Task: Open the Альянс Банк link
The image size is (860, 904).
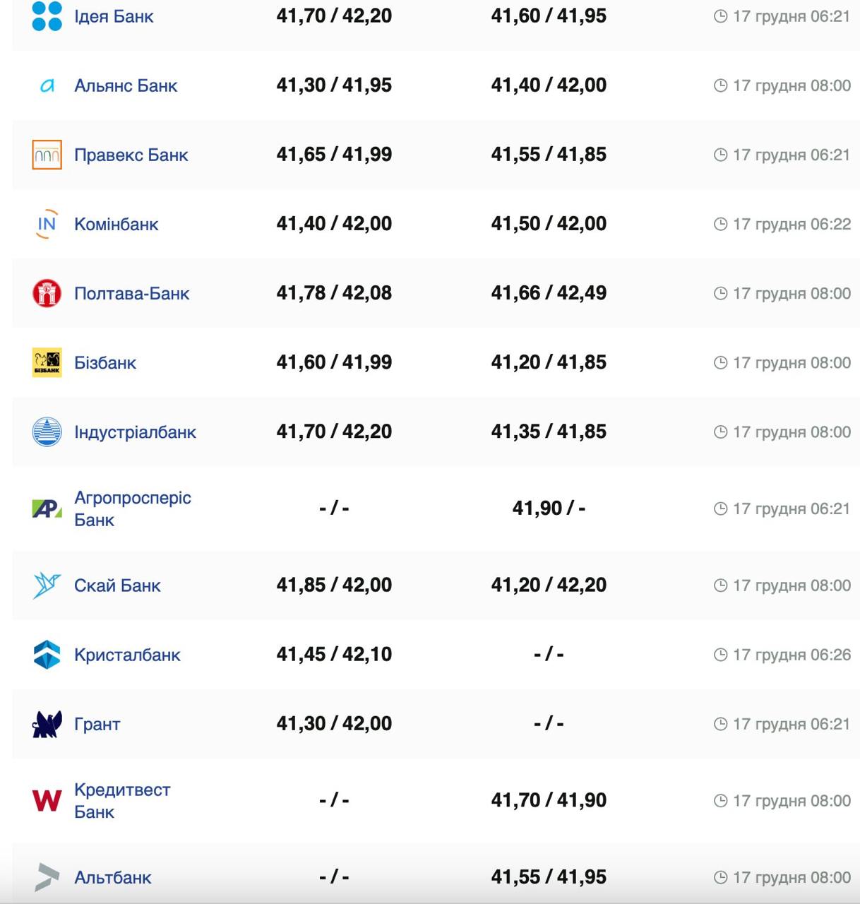Action: [x=126, y=86]
